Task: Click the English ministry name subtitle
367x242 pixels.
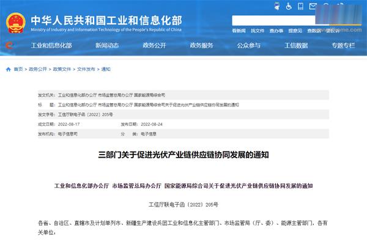Action: click(106, 30)
